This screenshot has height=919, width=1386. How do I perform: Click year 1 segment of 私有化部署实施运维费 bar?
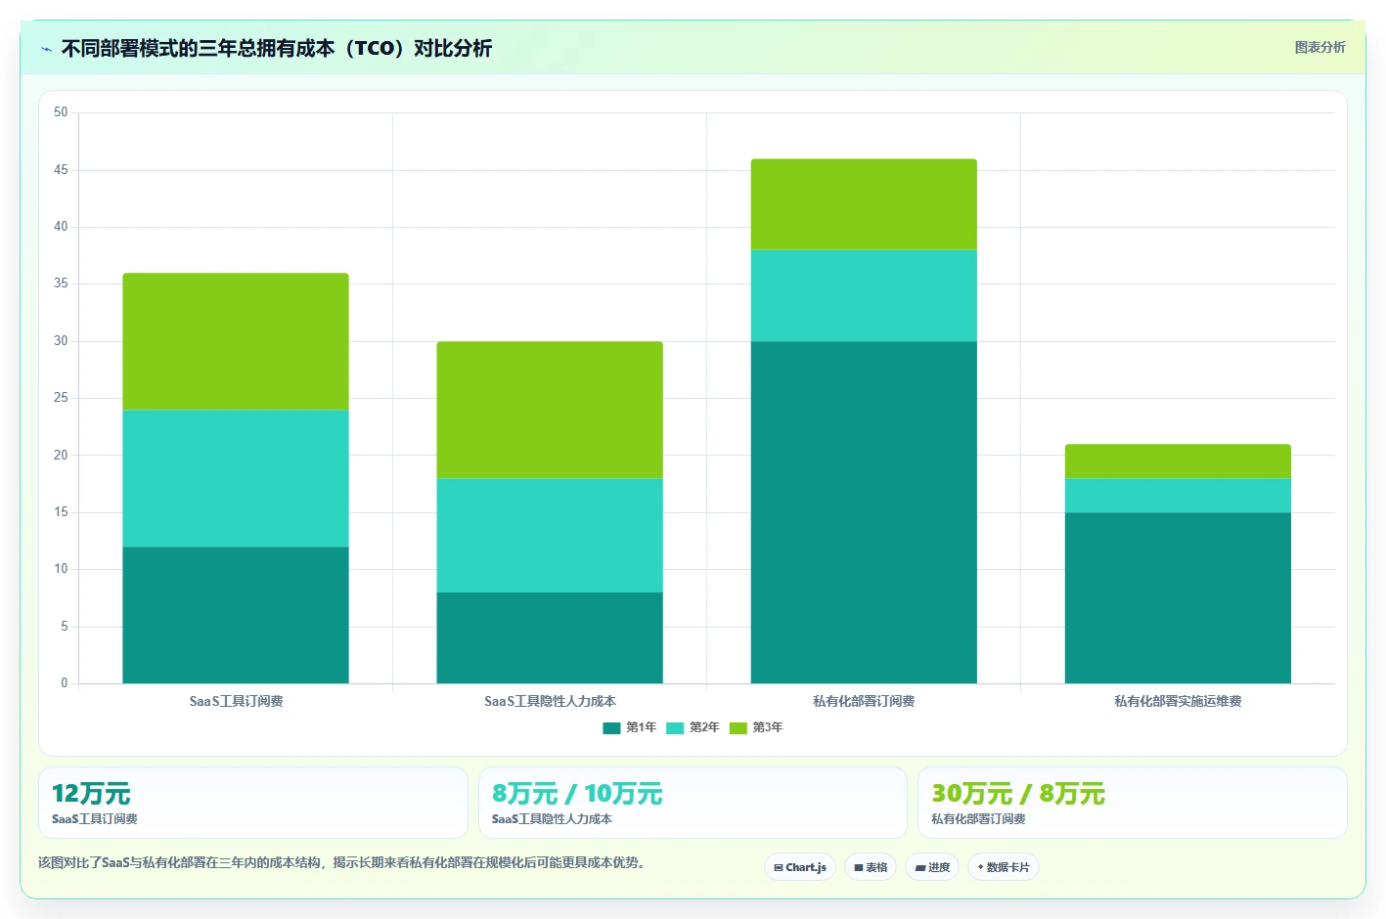pos(1178,597)
